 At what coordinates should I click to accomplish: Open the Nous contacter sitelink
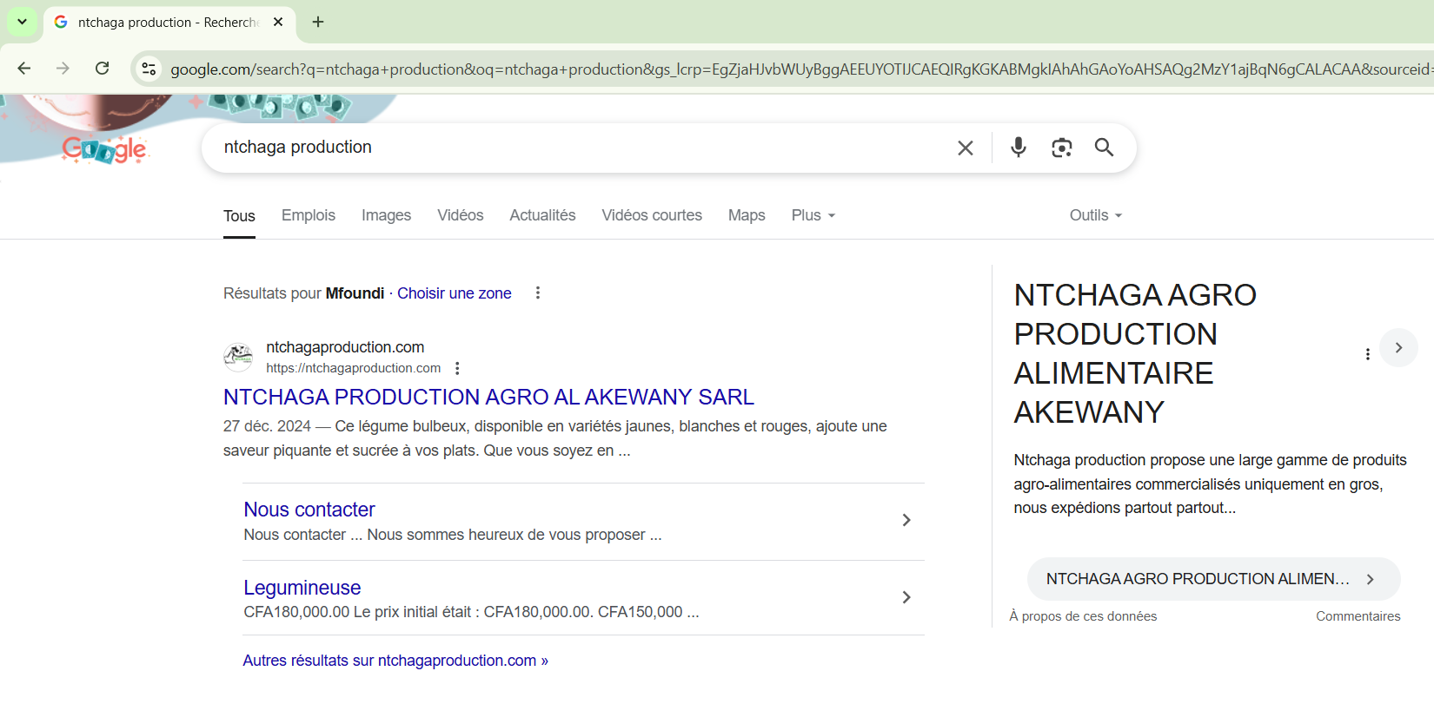309,510
